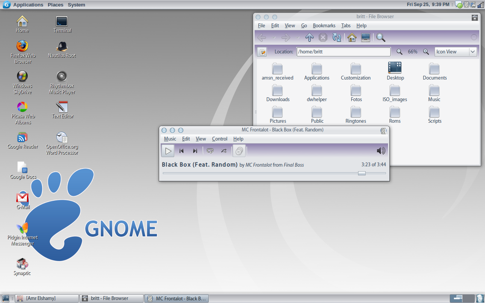Click the clock showing Fri Sep 25
This screenshot has height=303, width=485.
click(428, 5)
